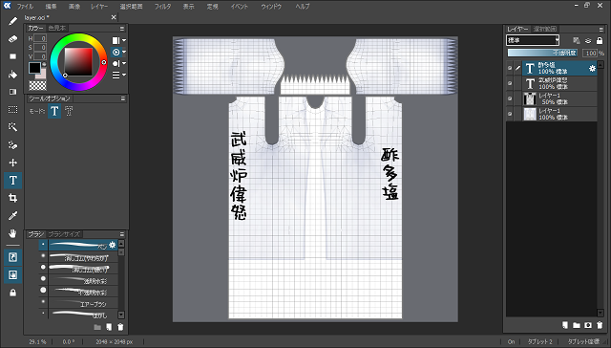The image size is (611, 348).
Task: Select the Move tool
Action: point(12,163)
